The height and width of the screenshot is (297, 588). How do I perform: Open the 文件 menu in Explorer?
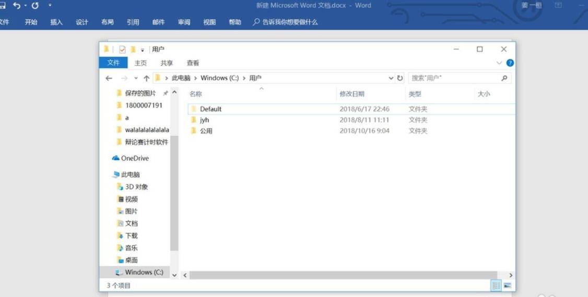tap(113, 63)
